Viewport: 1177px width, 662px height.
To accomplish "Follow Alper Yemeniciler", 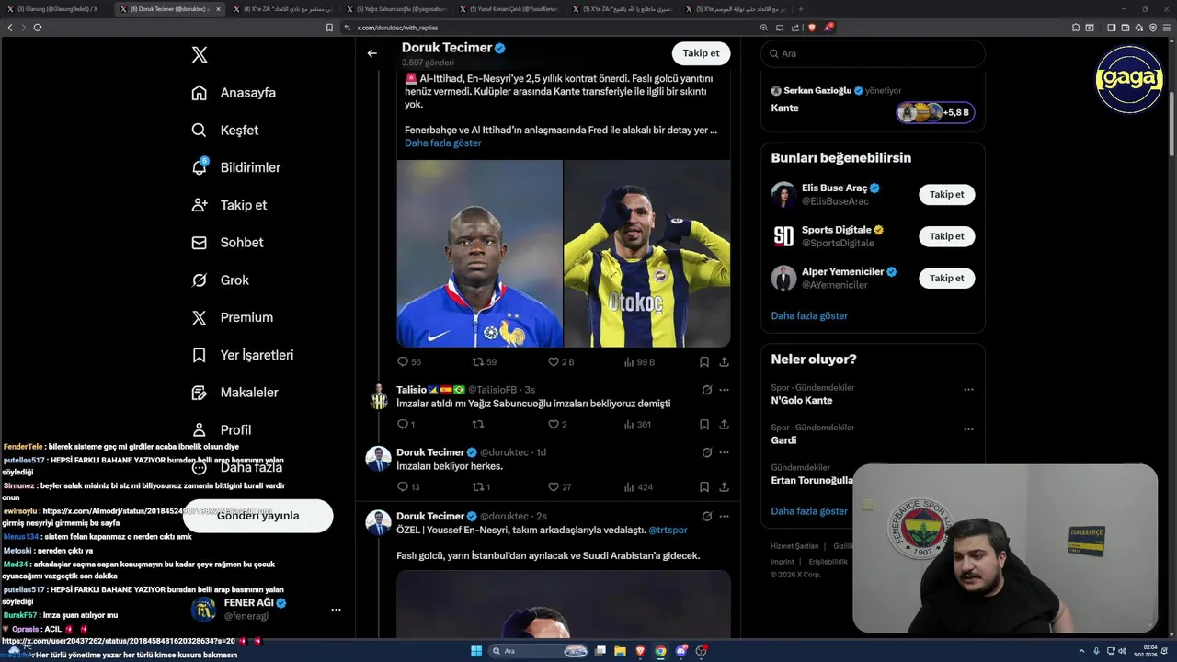I will tap(946, 278).
